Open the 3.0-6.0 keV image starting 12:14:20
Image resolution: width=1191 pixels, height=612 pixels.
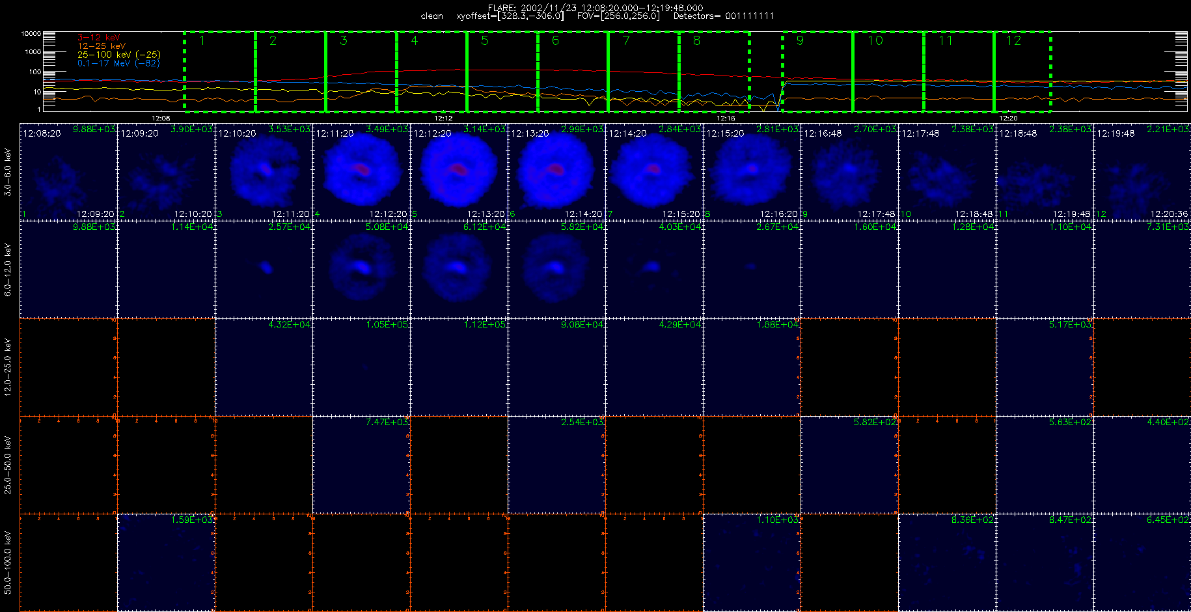pyautogui.click(x=654, y=172)
